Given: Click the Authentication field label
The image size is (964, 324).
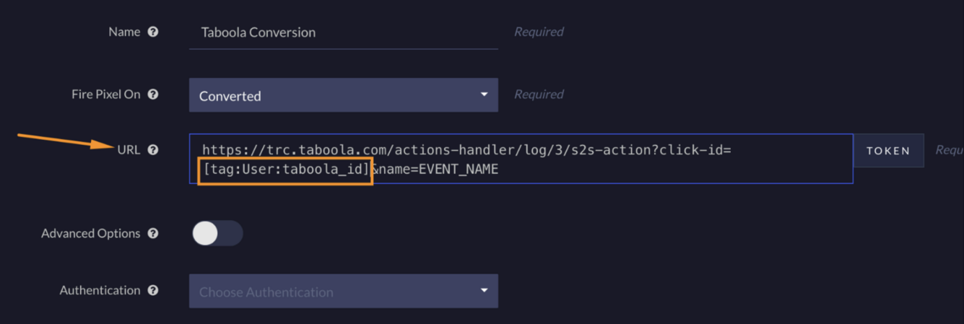Looking at the screenshot, I should click(x=100, y=290).
